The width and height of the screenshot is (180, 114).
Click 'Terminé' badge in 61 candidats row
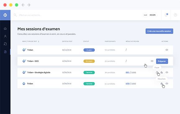click(x=89, y=84)
